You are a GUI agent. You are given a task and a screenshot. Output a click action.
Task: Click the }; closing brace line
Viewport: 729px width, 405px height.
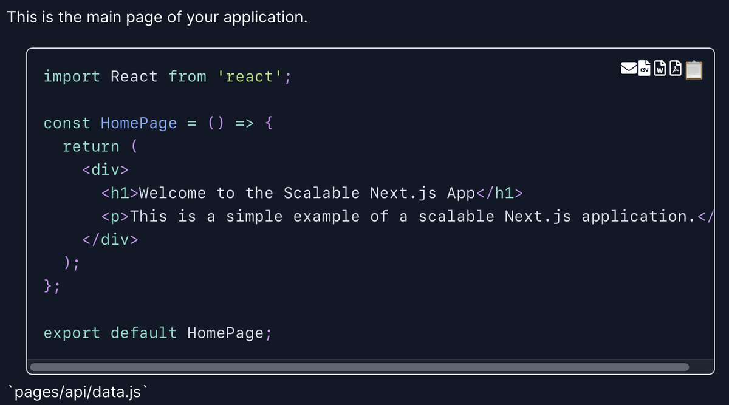pyautogui.click(x=52, y=285)
